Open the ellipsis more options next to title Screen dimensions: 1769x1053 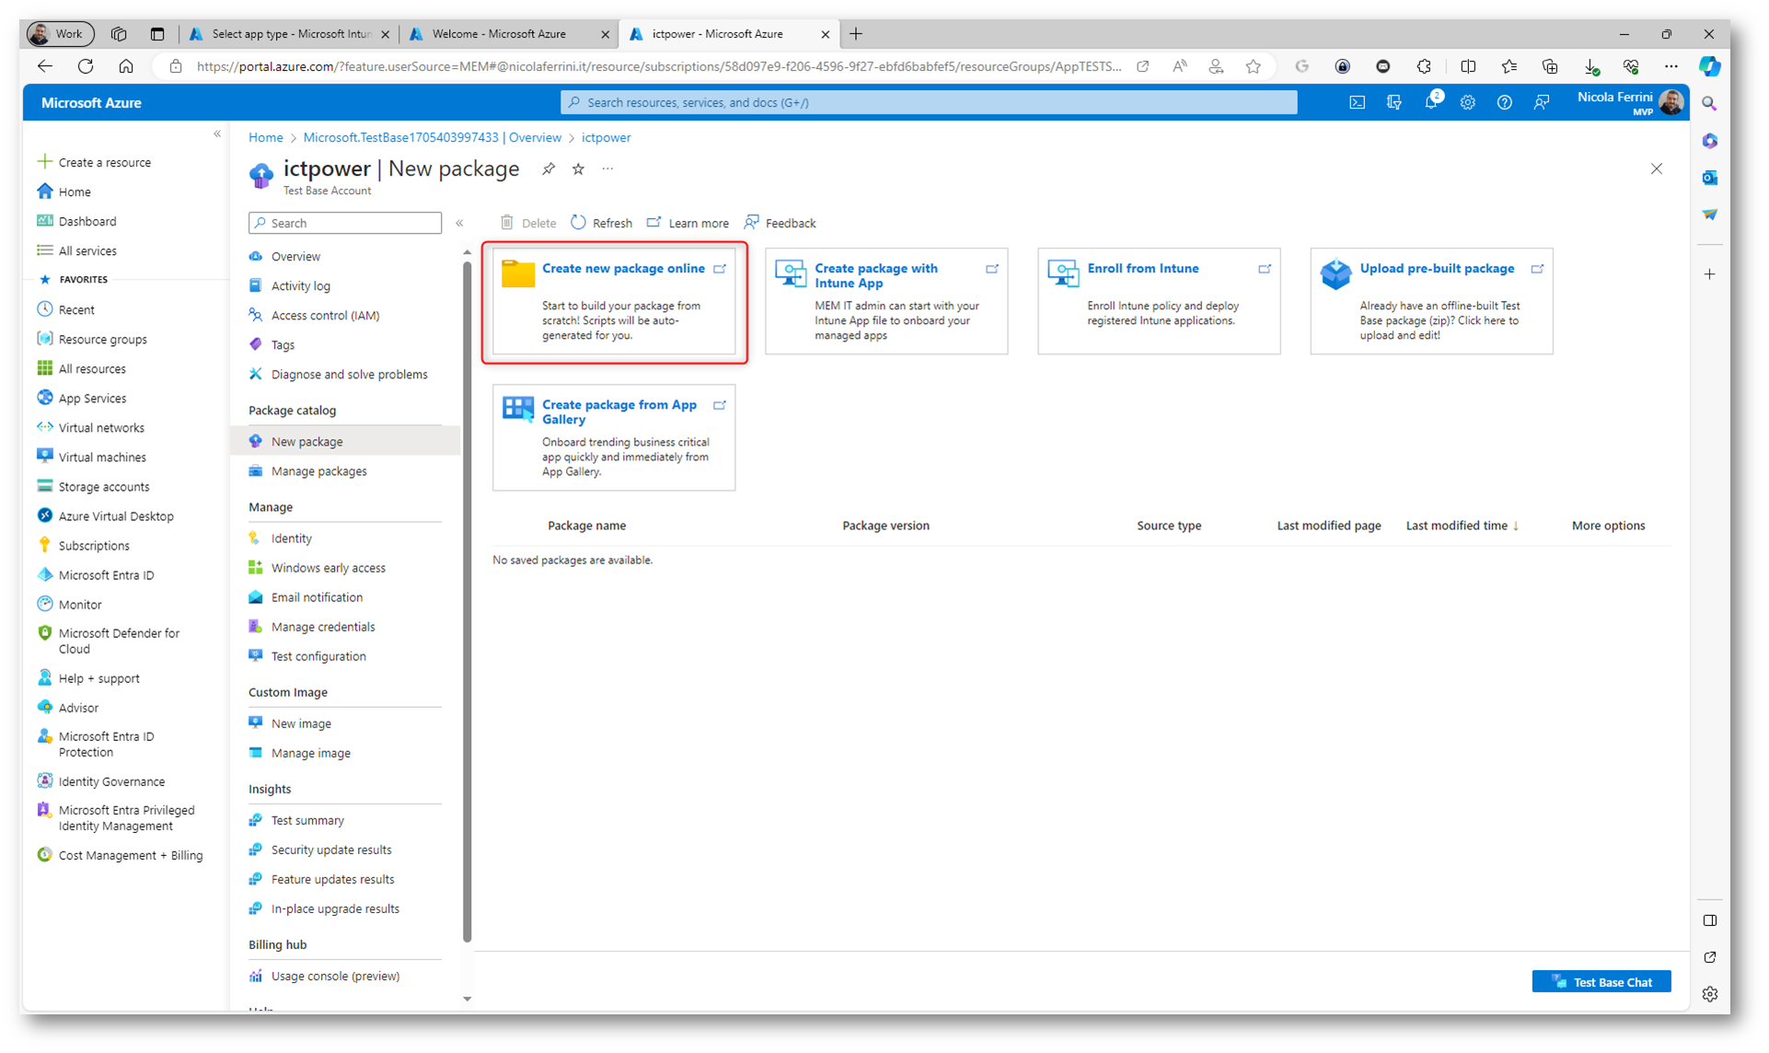click(x=607, y=169)
